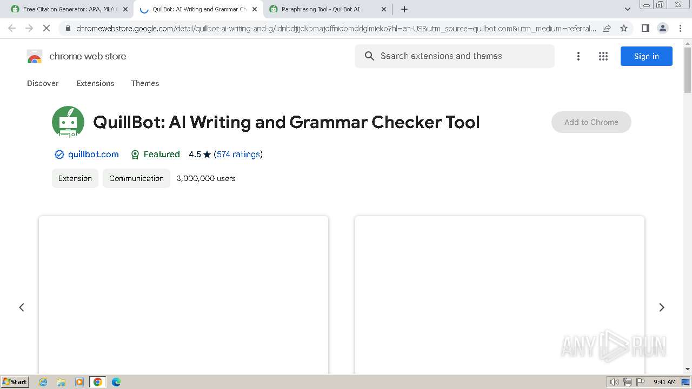Close the Paraphrasing Tool tab
This screenshot has height=389, width=692.
(384, 9)
